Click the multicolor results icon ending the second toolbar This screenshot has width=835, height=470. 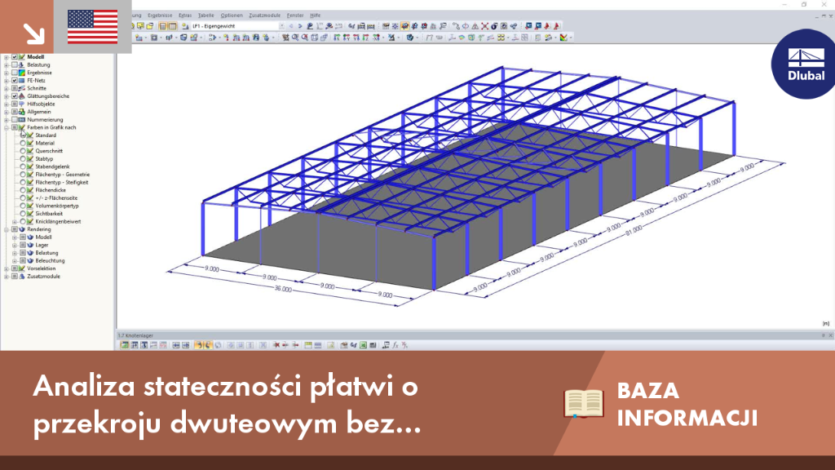[x=563, y=38]
